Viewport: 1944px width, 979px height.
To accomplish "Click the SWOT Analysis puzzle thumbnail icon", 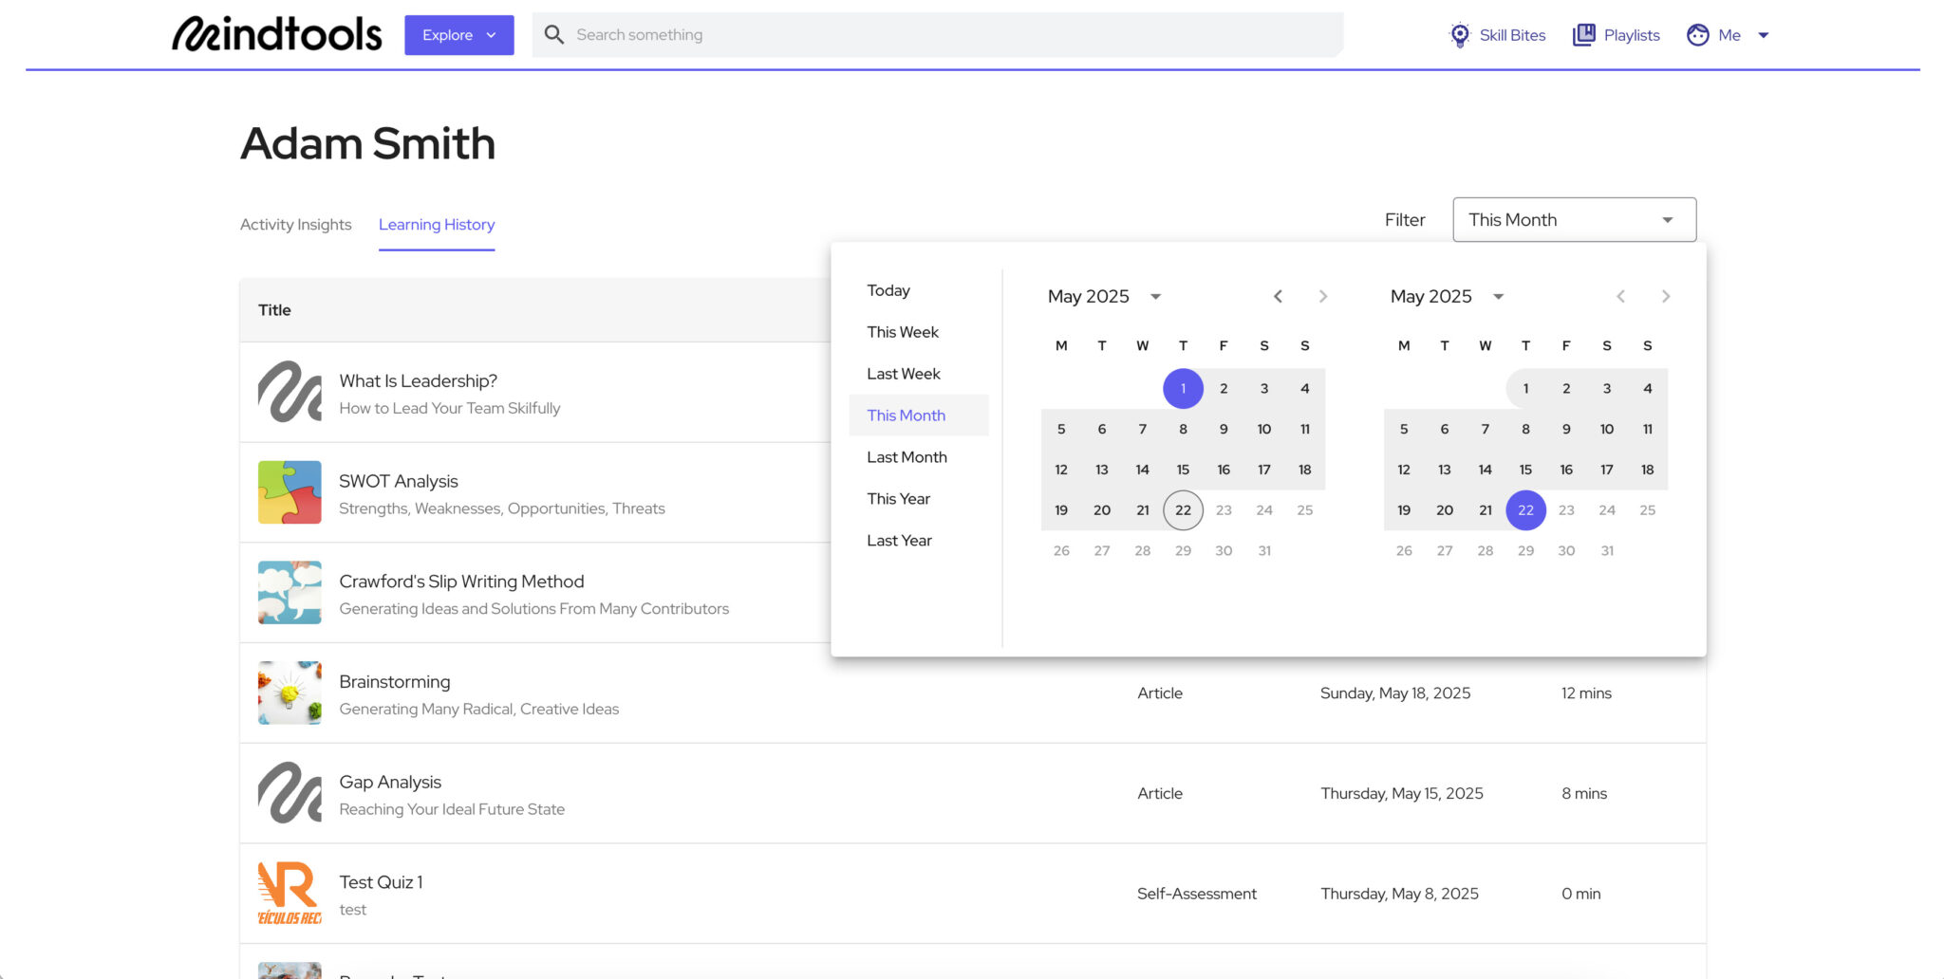I will [290, 492].
